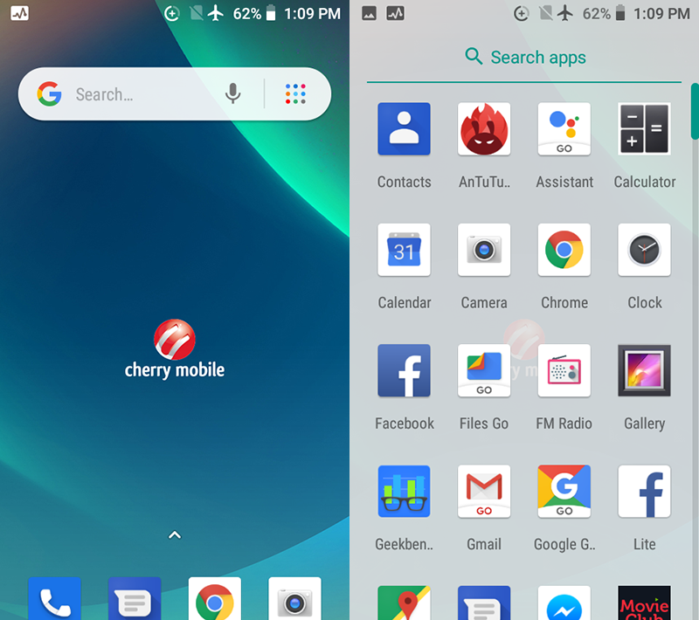Tap the home screen Search… box
The image size is (699, 620).
175,94
